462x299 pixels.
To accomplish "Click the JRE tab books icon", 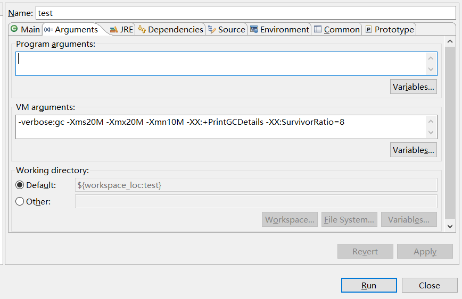I will coord(114,30).
